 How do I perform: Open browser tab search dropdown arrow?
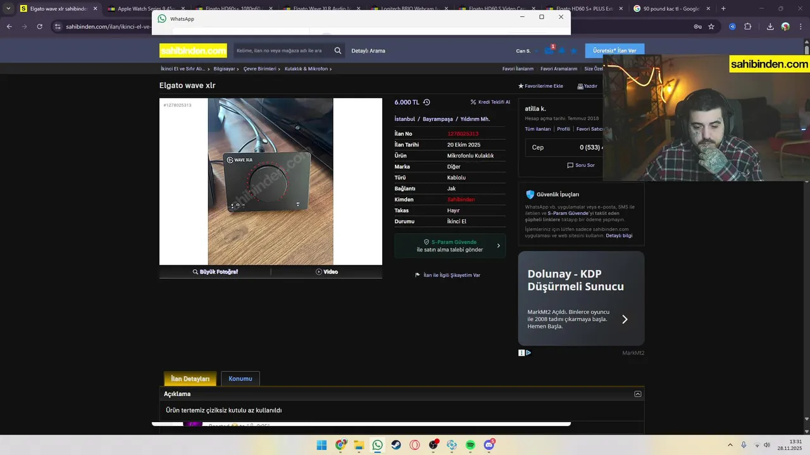point(8,9)
